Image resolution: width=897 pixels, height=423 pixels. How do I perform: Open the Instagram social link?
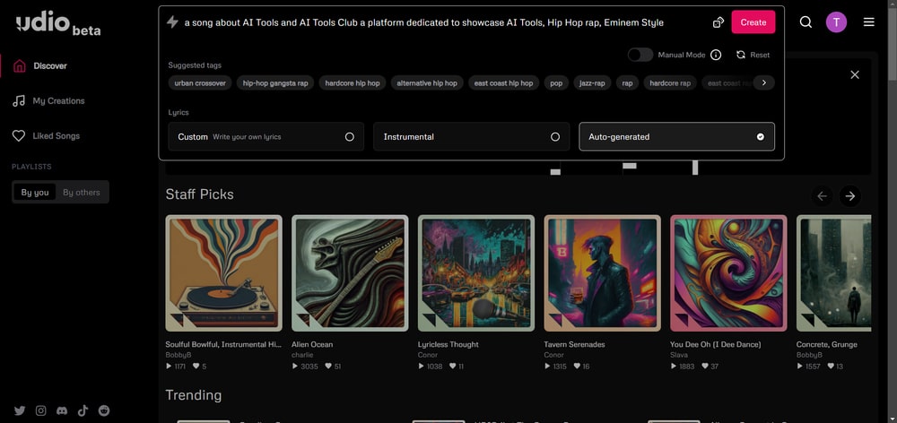tap(40, 410)
